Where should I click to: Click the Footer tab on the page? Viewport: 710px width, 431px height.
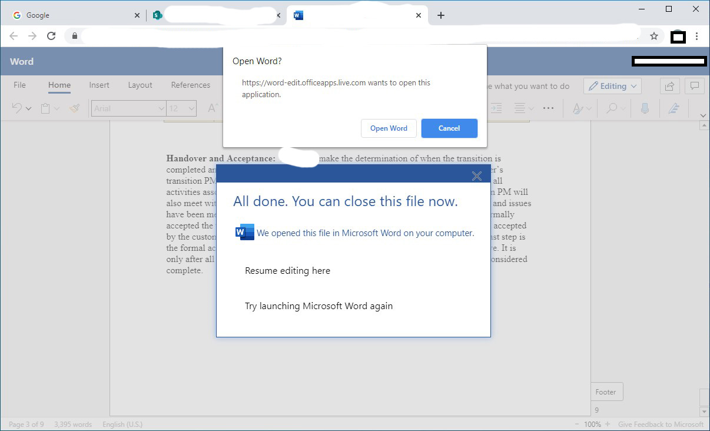pos(606,392)
